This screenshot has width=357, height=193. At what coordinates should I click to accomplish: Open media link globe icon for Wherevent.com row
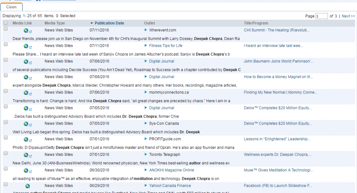coord(26,30)
